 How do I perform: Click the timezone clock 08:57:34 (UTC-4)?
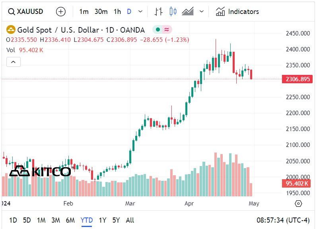pos(283,220)
